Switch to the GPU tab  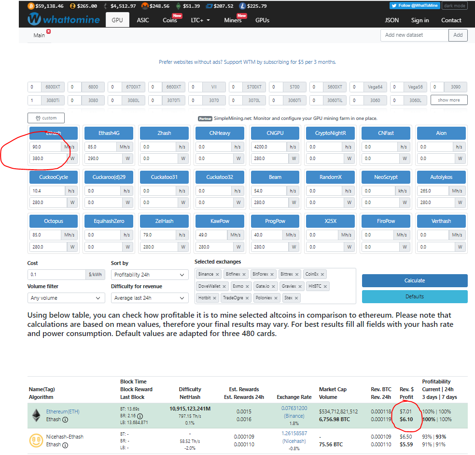coord(117,20)
